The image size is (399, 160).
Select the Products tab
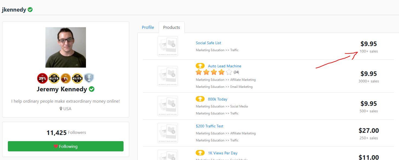pyautogui.click(x=172, y=27)
